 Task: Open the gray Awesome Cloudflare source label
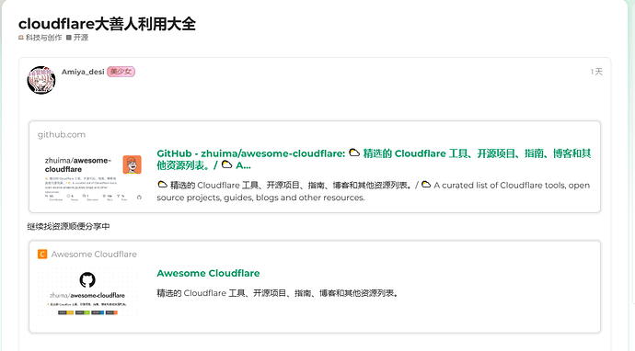coord(94,255)
